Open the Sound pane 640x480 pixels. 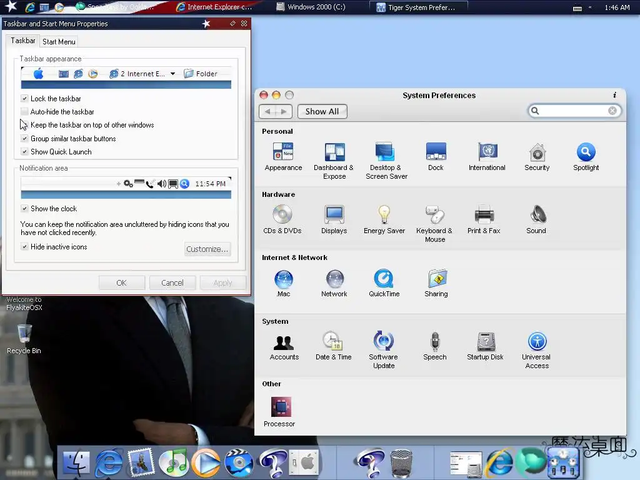[x=536, y=219]
